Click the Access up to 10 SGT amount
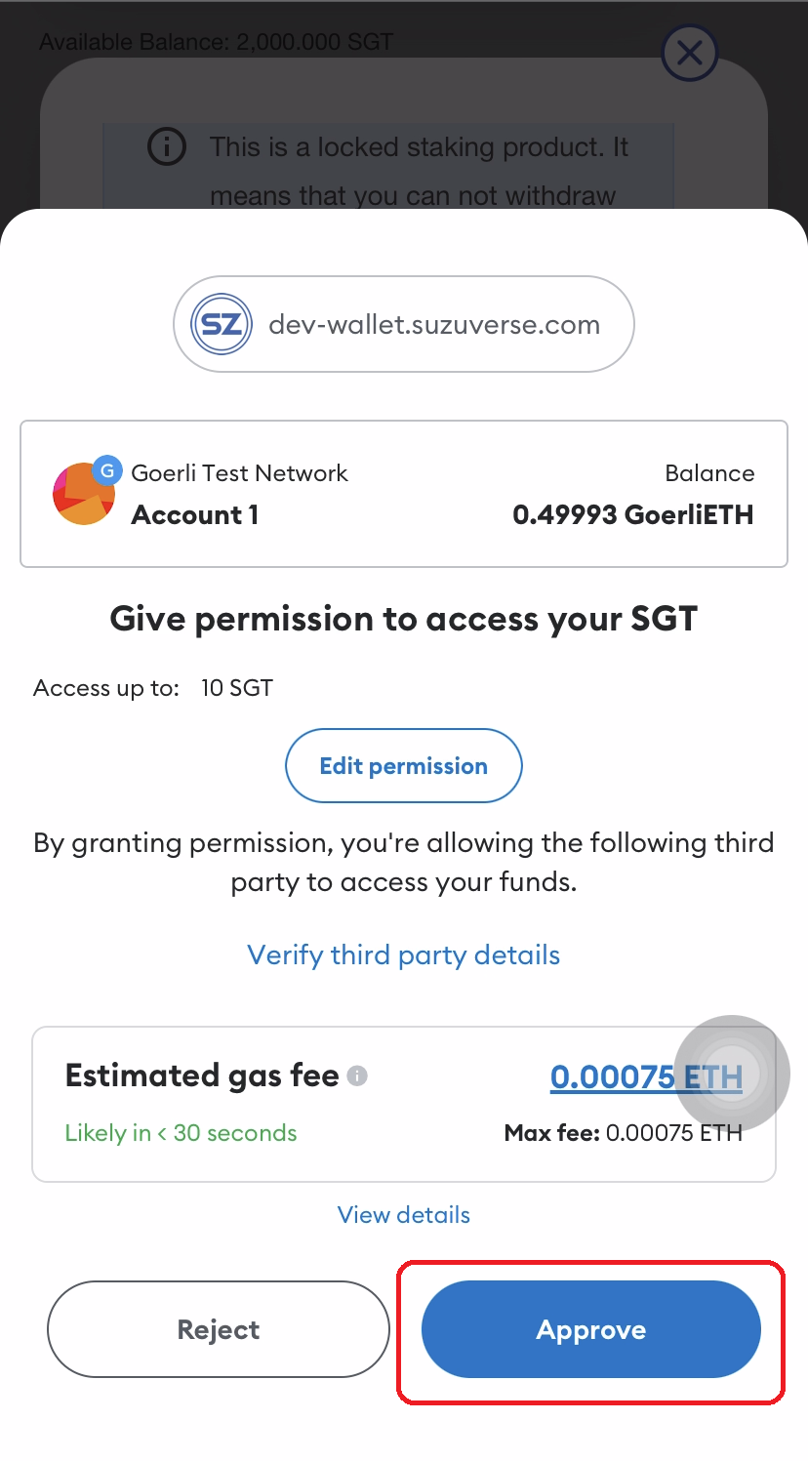808x1461 pixels. point(237,688)
